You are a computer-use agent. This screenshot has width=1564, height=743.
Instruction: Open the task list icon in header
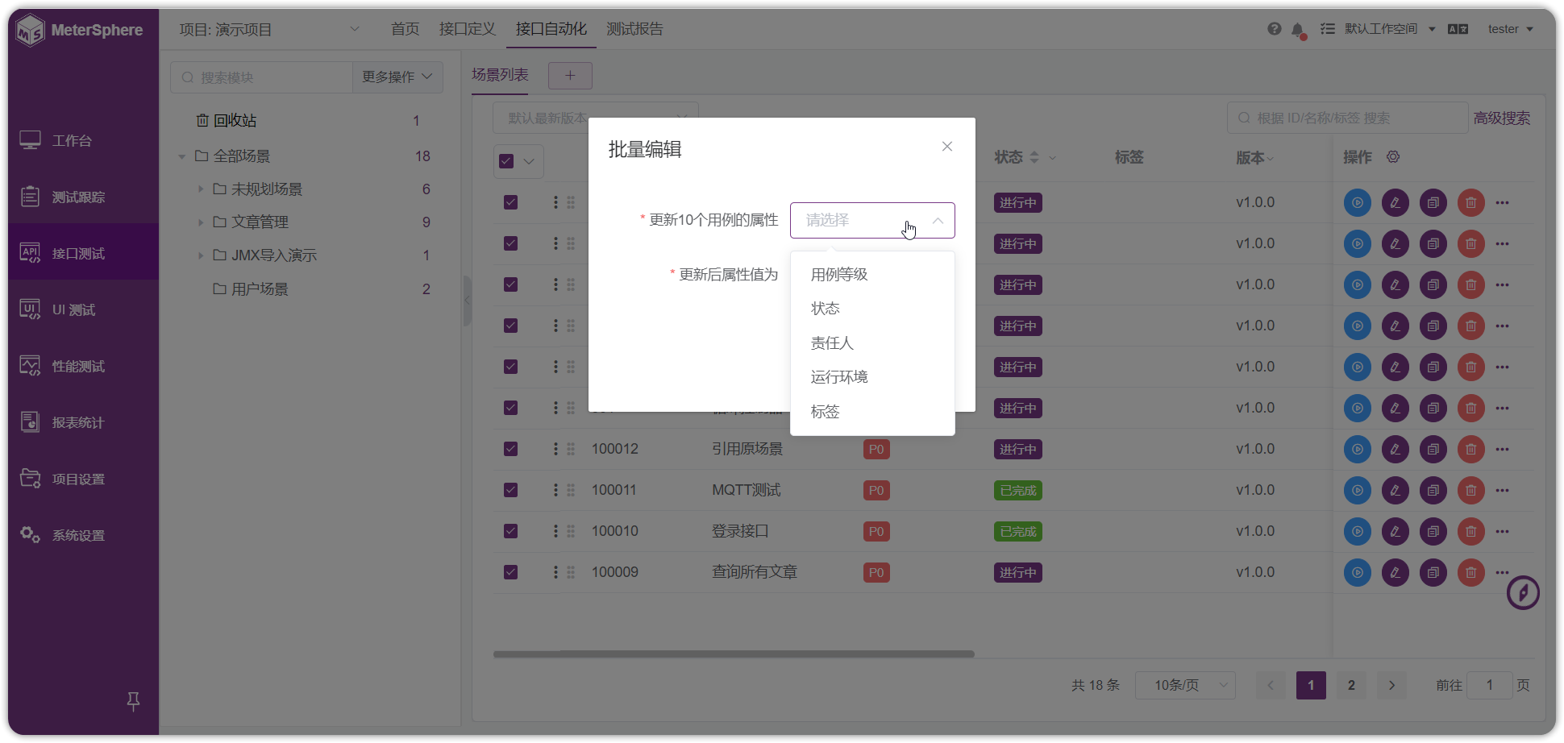click(1328, 29)
